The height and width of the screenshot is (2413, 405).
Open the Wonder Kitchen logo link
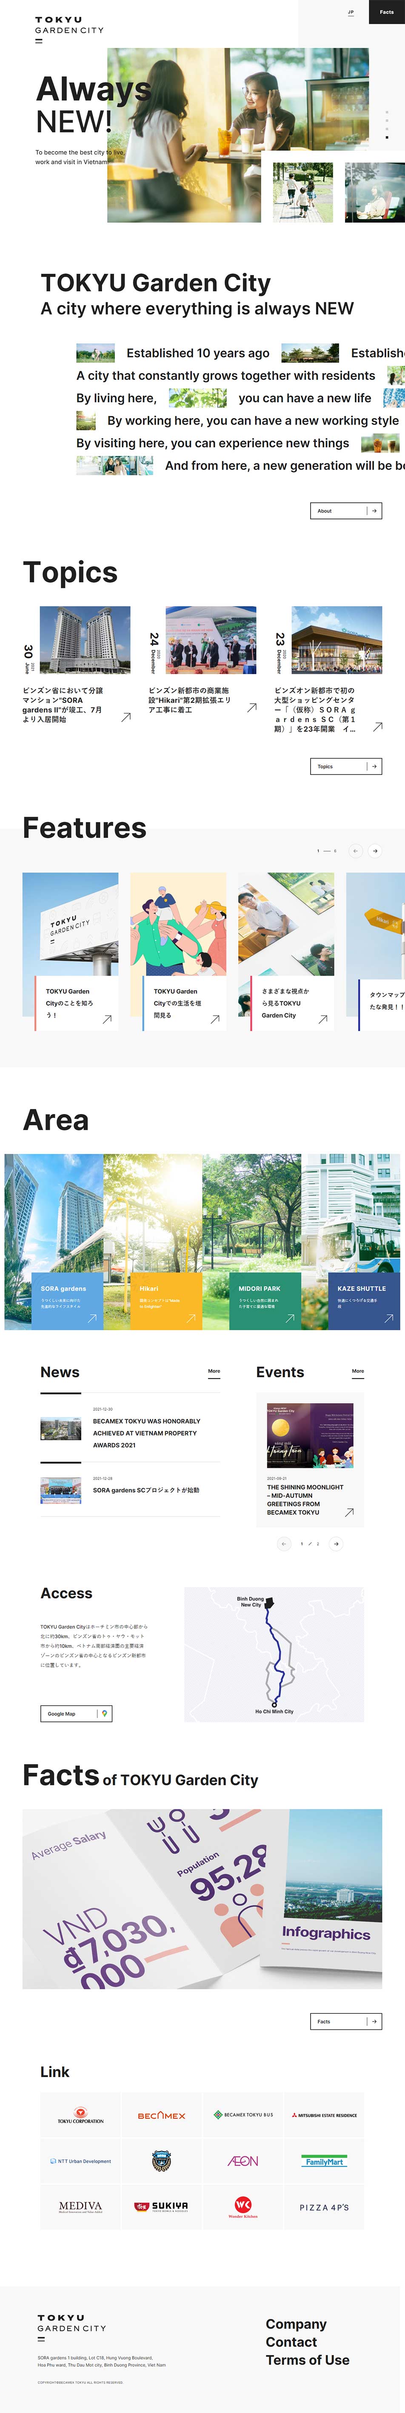click(x=243, y=2207)
